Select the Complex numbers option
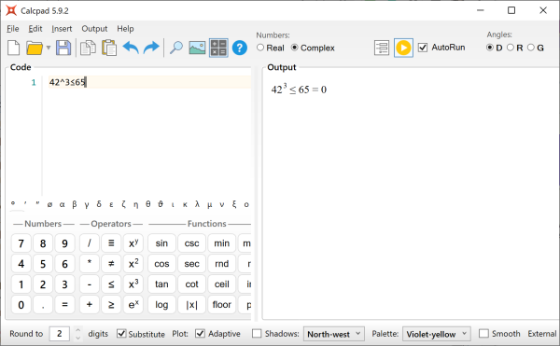Viewport: 560px width, 346px height. (313, 48)
